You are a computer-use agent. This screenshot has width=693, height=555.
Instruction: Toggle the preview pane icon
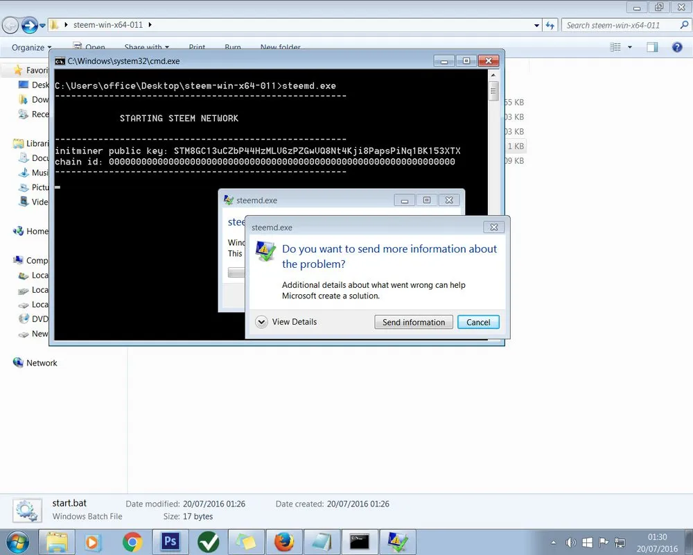point(652,47)
